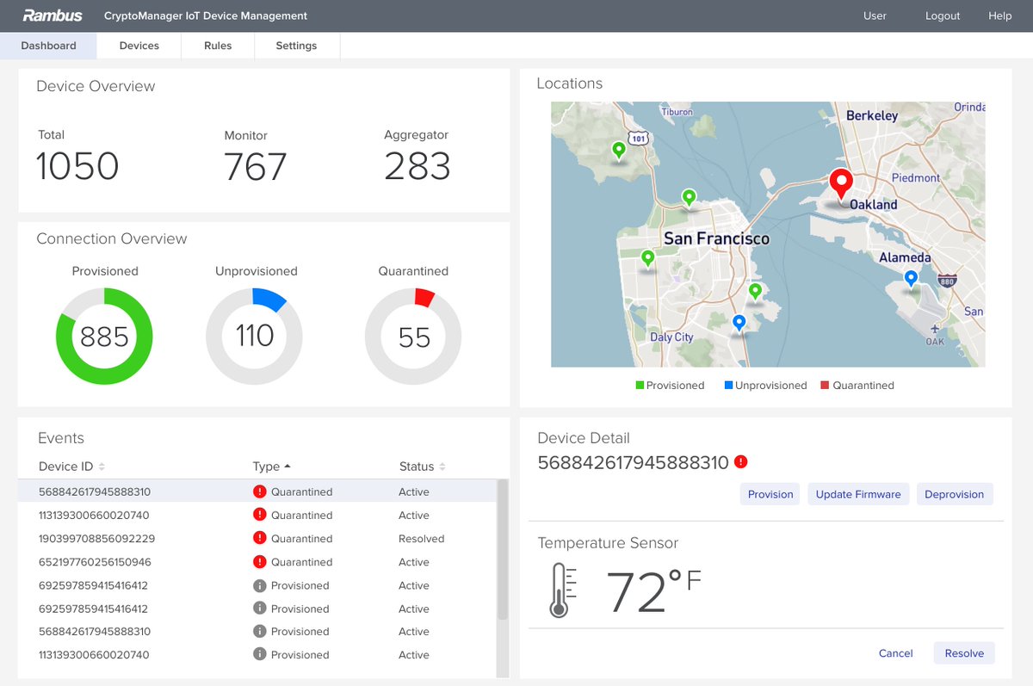Sort events by Type column
Viewport: 1033px width, 686px height.
(x=272, y=467)
